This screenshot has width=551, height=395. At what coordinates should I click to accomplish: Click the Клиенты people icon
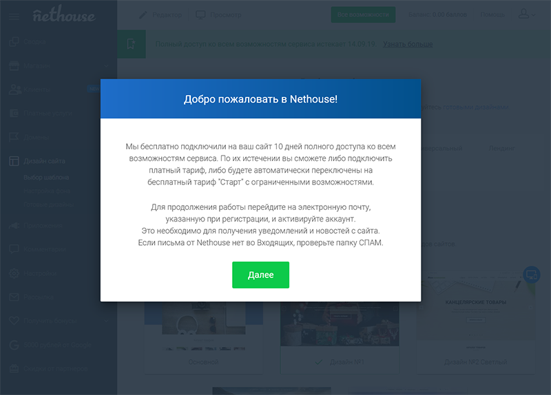15,89
